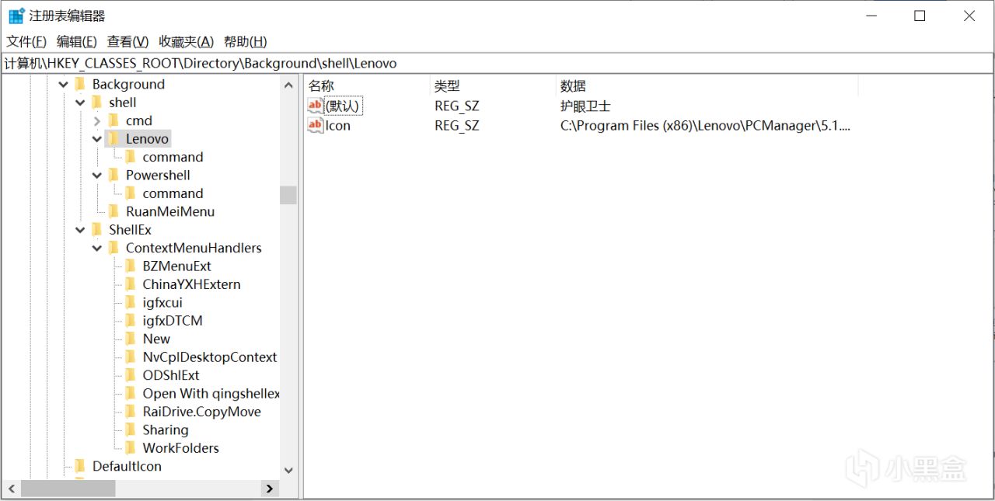995x501 pixels.
Task: Click REG_SZ type in the Icon row
Action: (x=457, y=125)
